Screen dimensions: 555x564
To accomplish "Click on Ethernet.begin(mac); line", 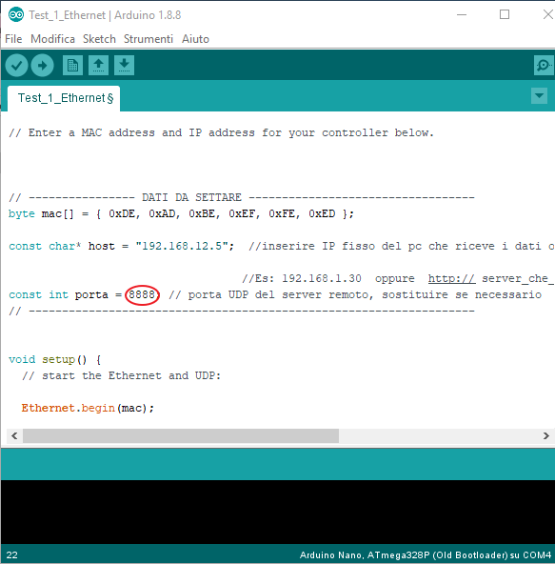I will pyautogui.click(x=88, y=408).
